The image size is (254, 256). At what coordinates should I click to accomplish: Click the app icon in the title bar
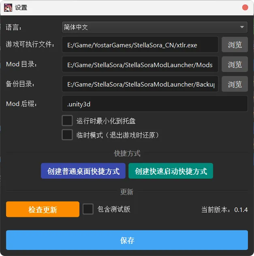[x=8, y=7]
